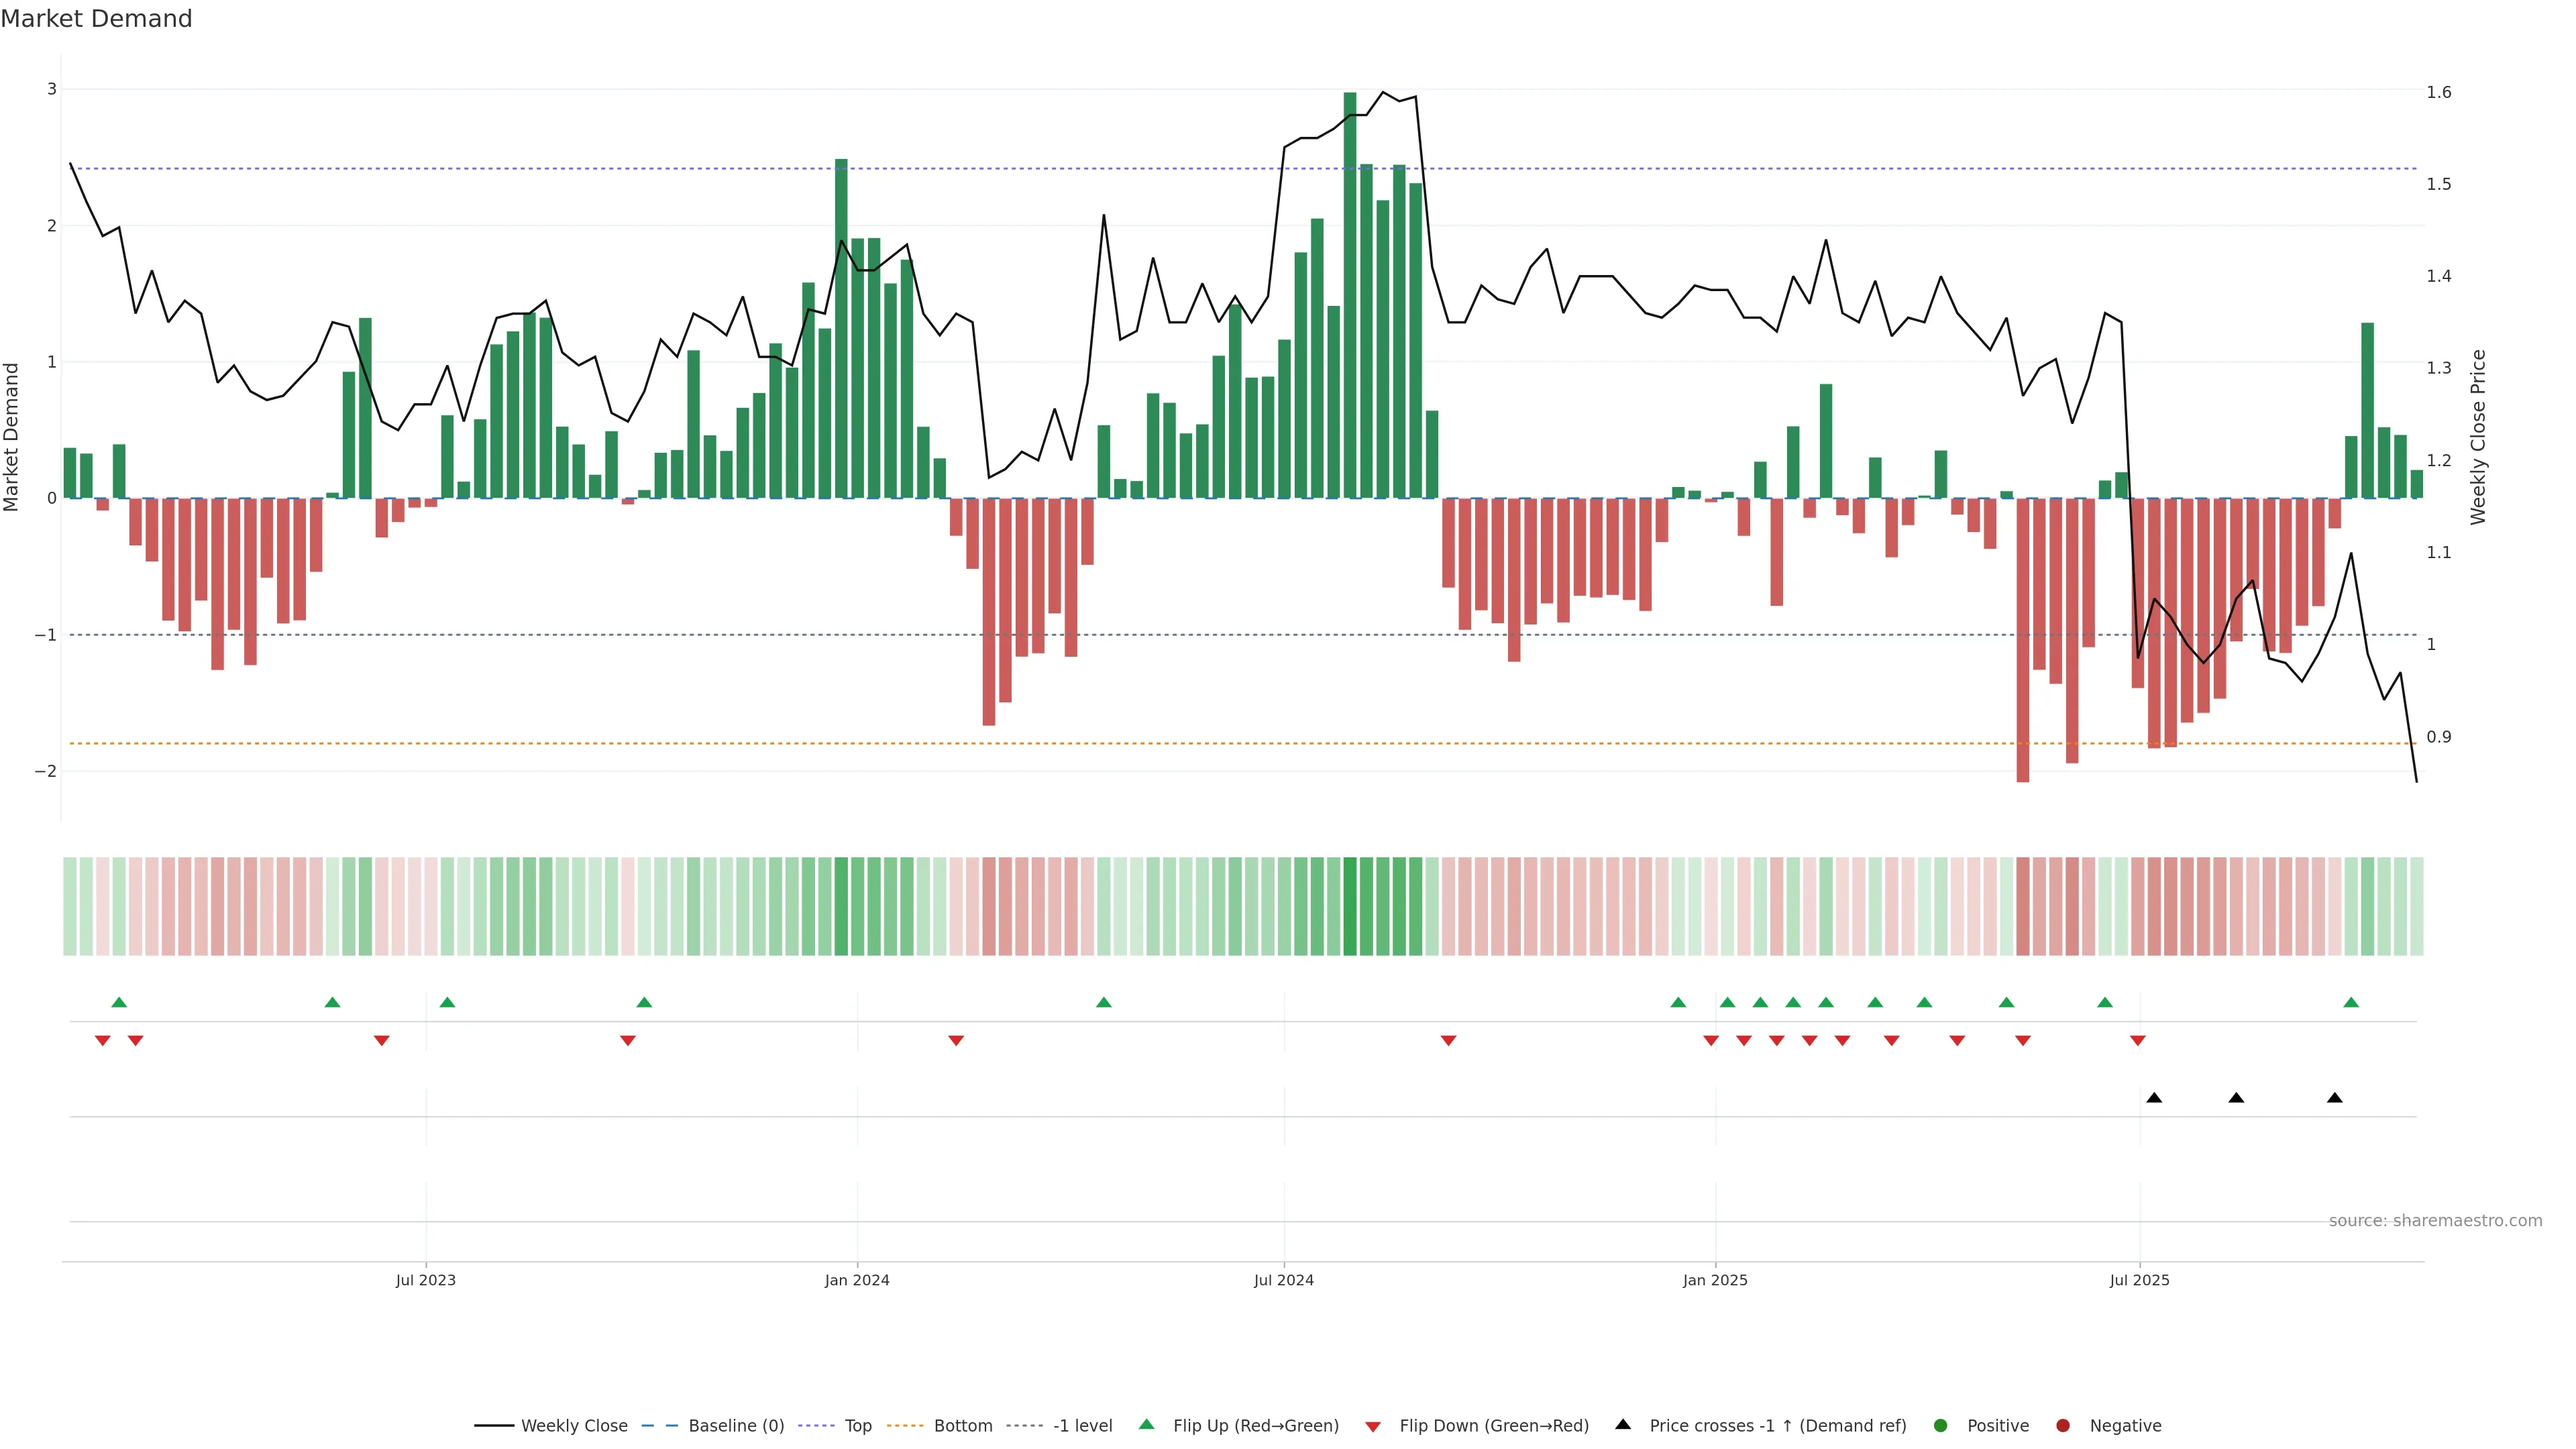The width and height of the screenshot is (2576, 1449).
Task: Click the last green flip-up triangle marker
Action: [2351, 1003]
